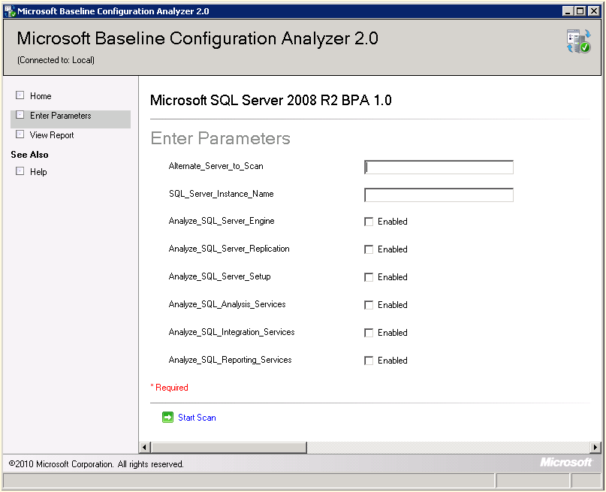Click the icon beside Home in sidebar

coord(20,95)
